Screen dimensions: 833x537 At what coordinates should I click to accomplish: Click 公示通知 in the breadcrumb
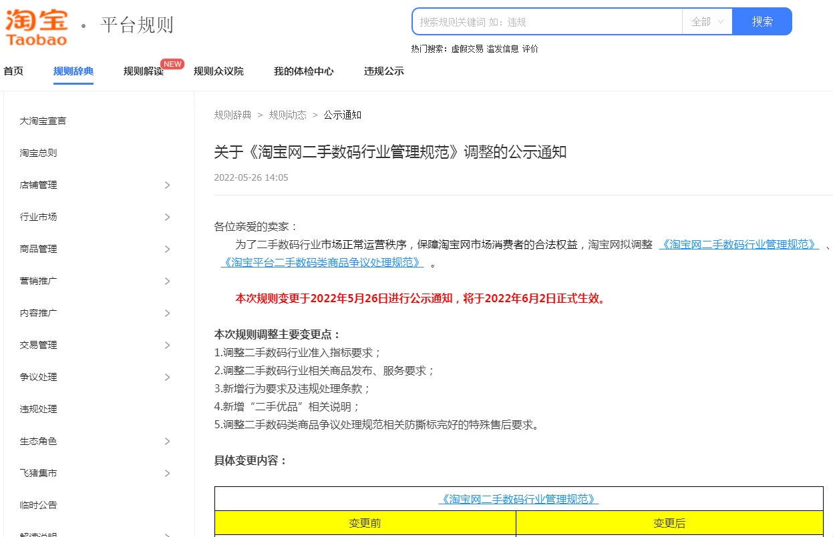point(343,115)
